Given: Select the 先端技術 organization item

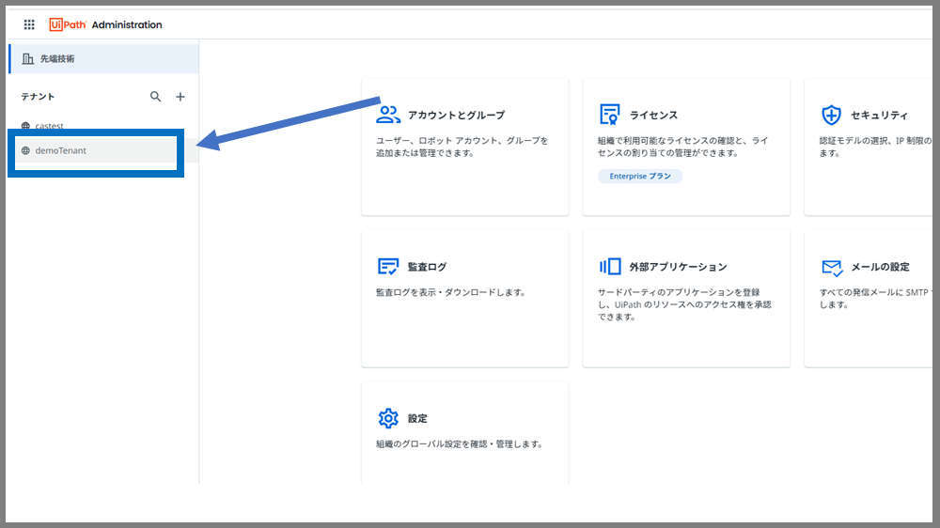Looking at the screenshot, I should 103,59.
